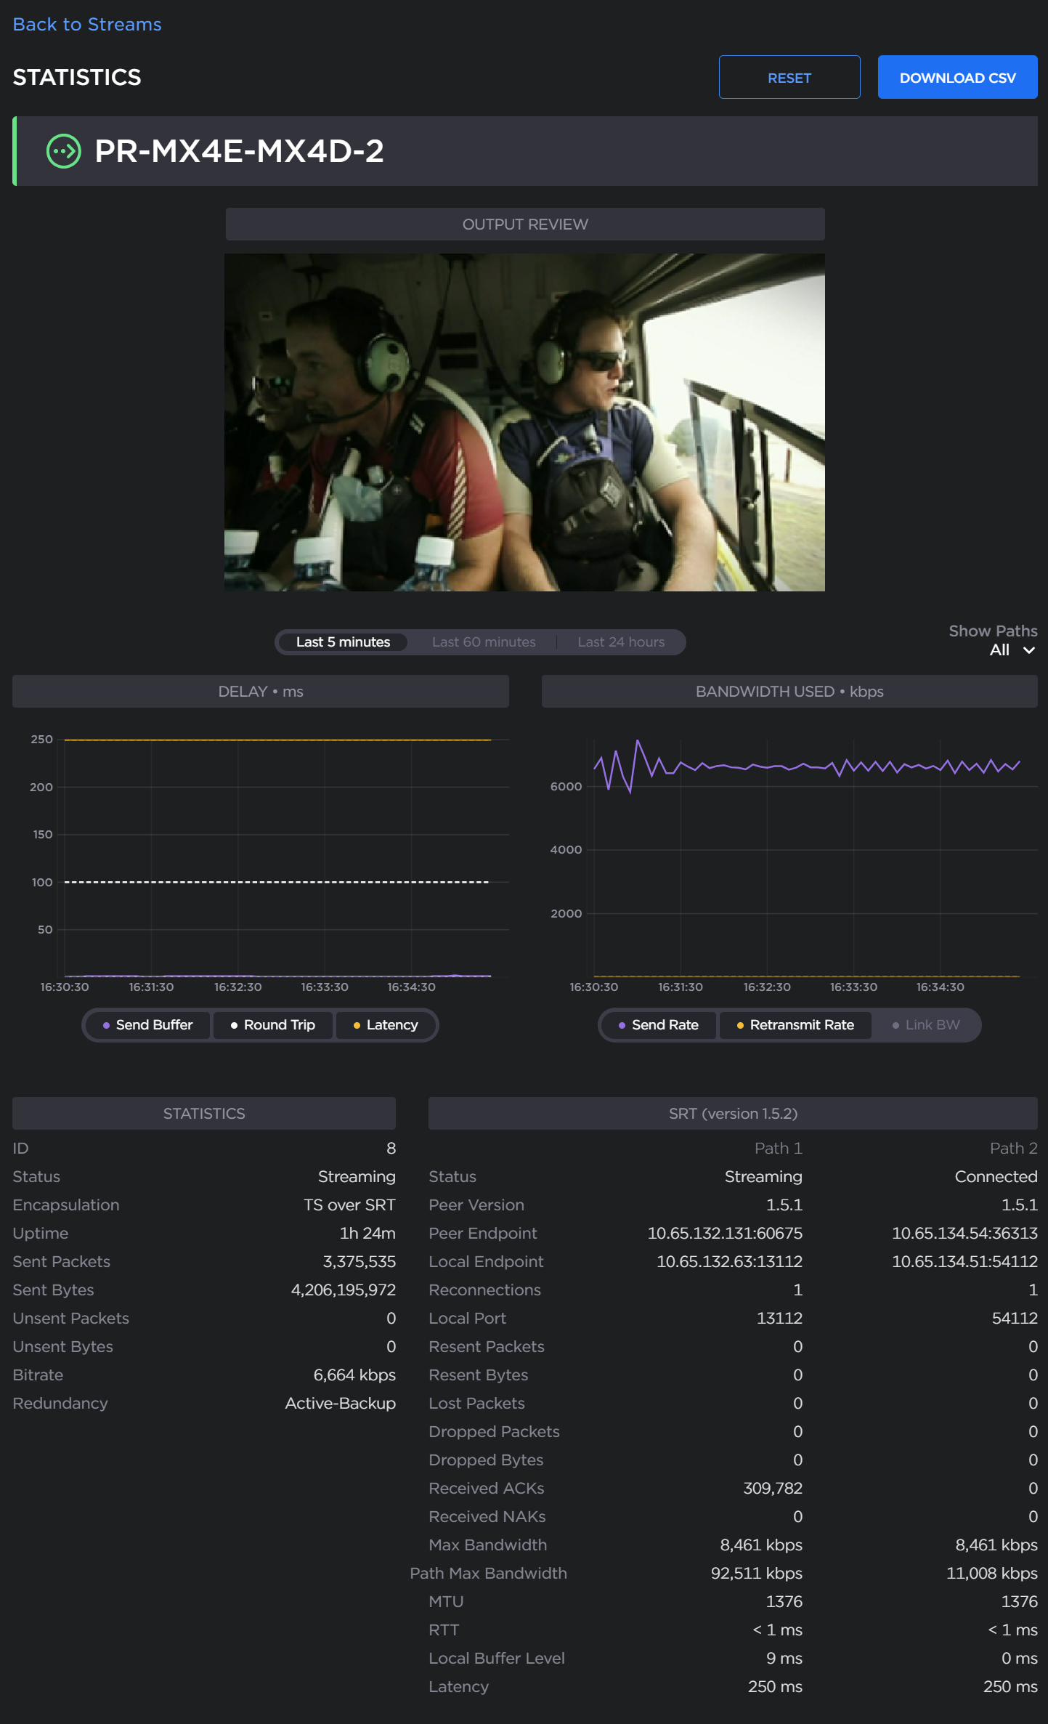
Task: Click the OUTPUT REVIEW section header
Action: click(x=525, y=224)
